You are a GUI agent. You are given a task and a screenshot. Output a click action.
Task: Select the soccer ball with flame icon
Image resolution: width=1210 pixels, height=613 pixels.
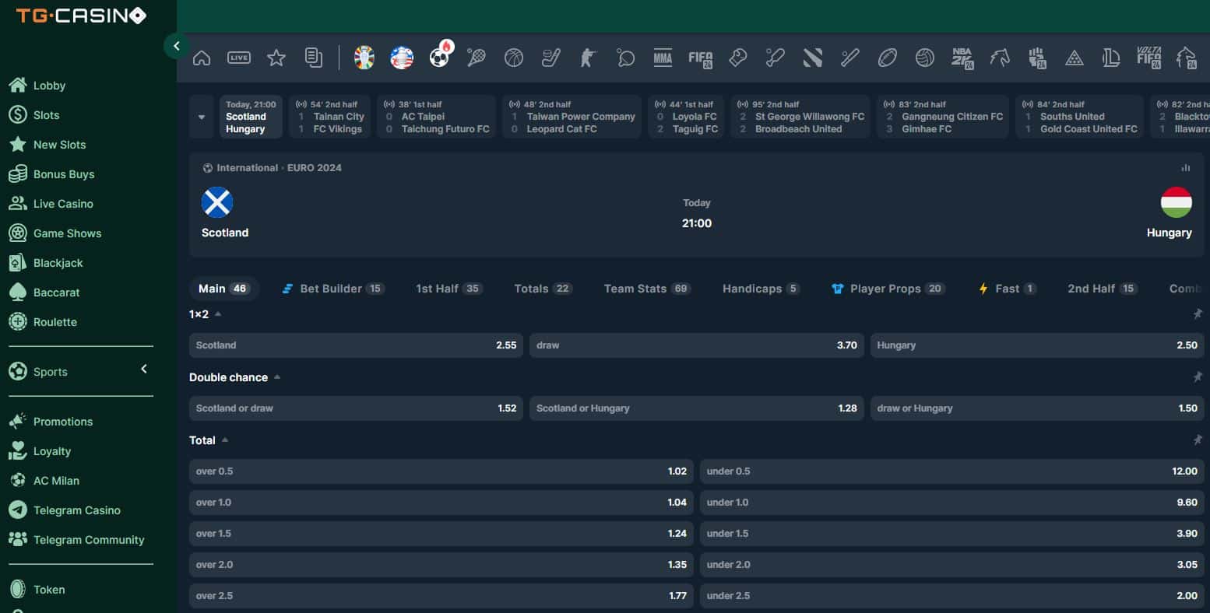(x=440, y=57)
